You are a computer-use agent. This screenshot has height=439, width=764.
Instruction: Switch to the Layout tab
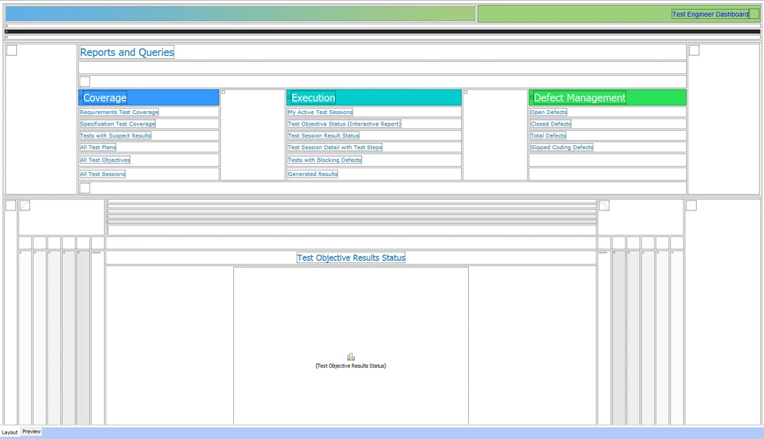[x=10, y=432]
